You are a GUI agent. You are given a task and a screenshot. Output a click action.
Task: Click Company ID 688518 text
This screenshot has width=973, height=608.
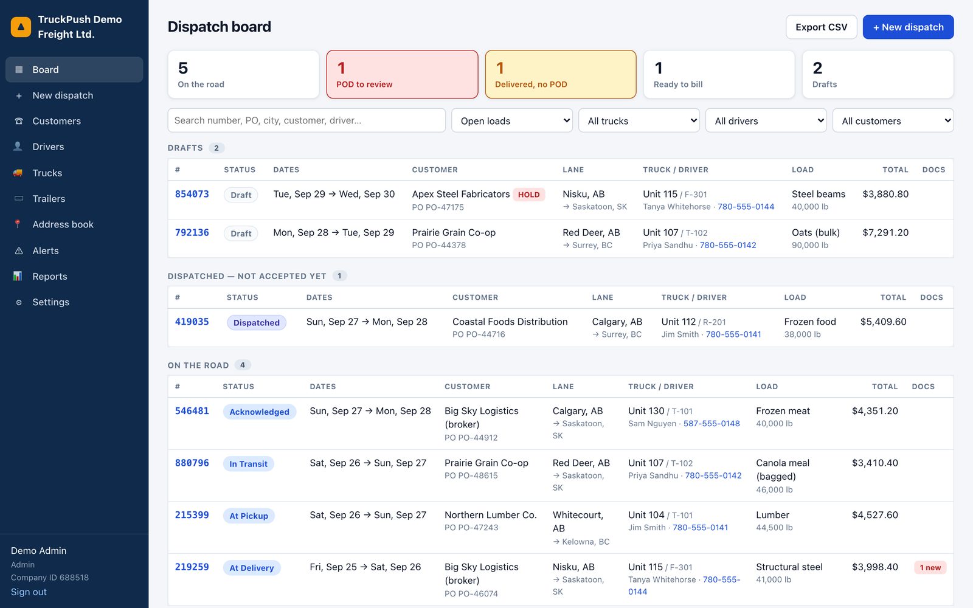click(x=50, y=578)
